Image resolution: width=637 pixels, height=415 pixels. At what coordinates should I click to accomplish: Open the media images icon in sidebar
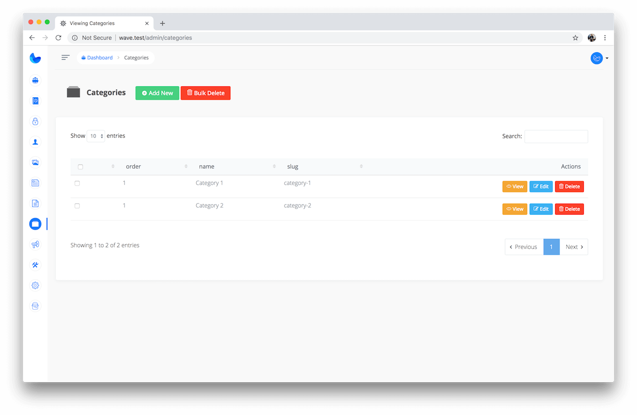click(35, 162)
